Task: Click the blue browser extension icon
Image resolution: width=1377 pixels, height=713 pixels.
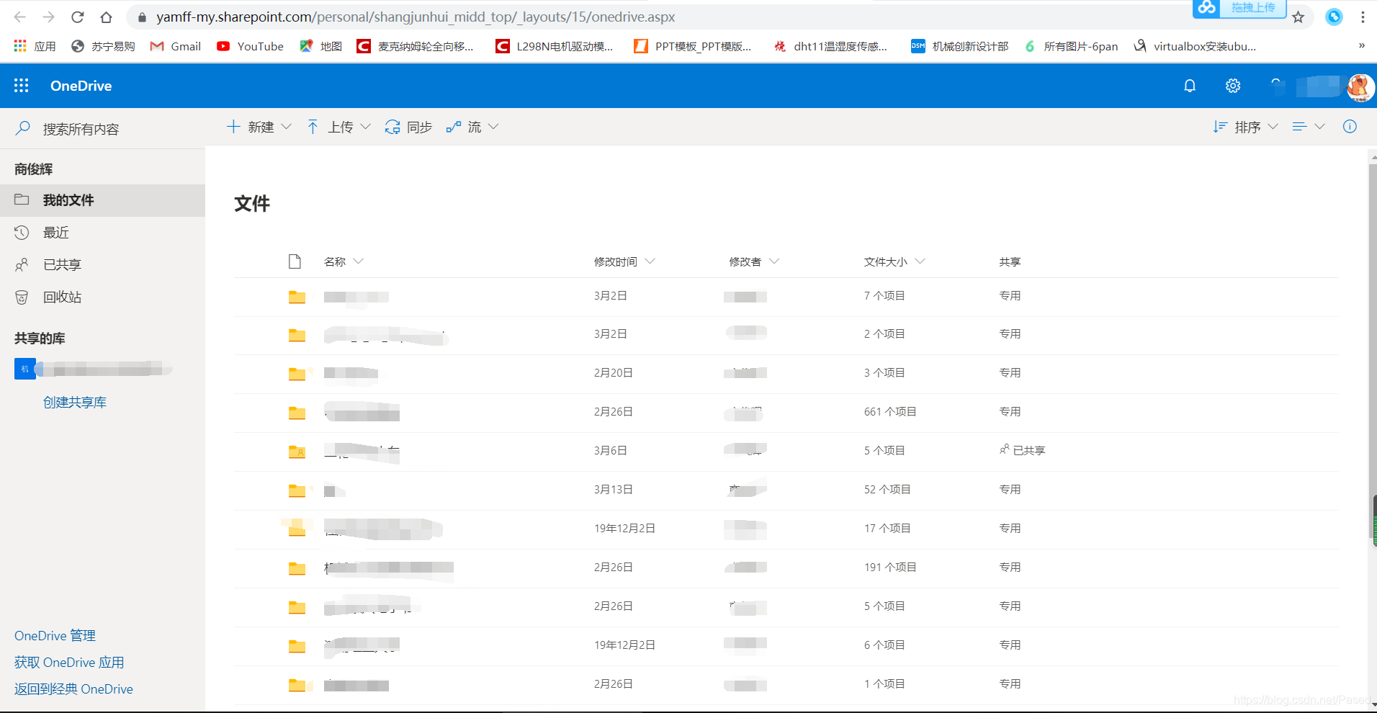Action: [1334, 17]
